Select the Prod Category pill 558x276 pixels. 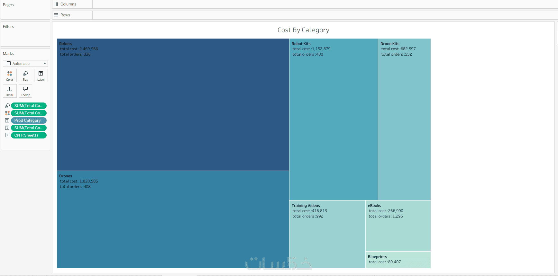coord(29,120)
